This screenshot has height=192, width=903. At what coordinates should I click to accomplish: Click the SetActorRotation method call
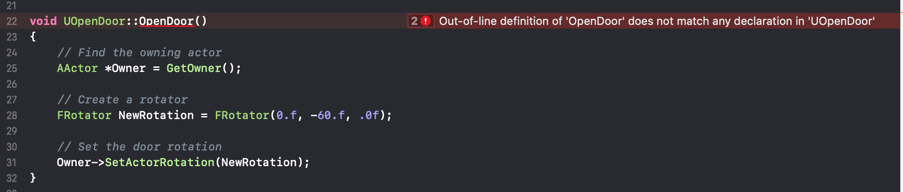tap(159, 162)
